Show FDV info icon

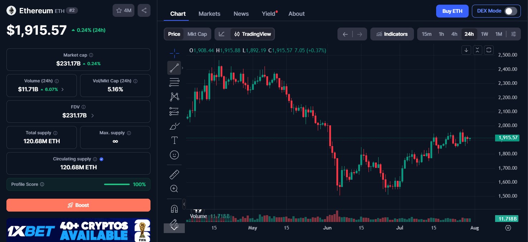point(83,107)
